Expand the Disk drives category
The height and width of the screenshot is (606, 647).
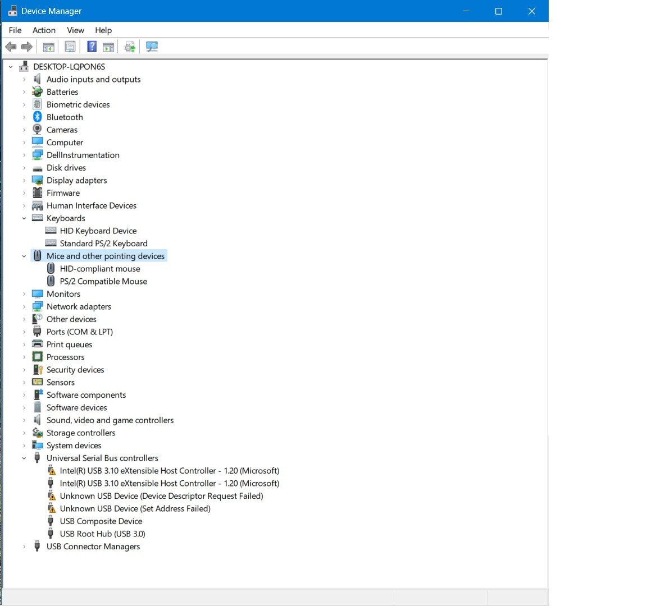[x=24, y=168]
